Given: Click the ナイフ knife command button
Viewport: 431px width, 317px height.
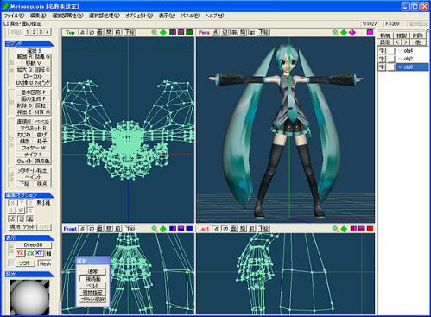Looking at the screenshot, I should coord(34,155).
